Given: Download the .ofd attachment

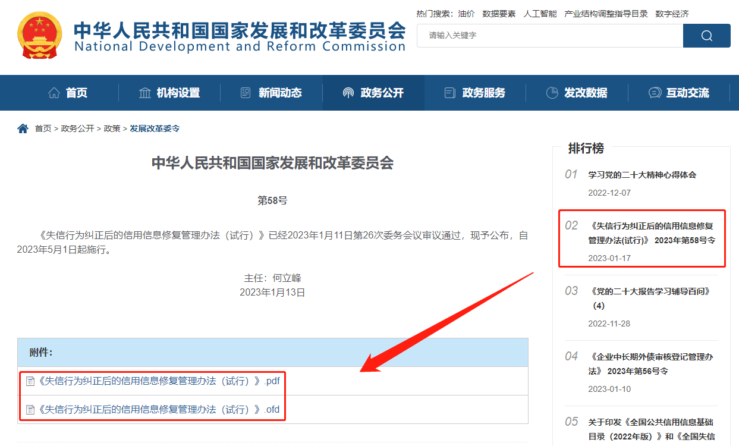Looking at the screenshot, I should (x=159, y=410).
